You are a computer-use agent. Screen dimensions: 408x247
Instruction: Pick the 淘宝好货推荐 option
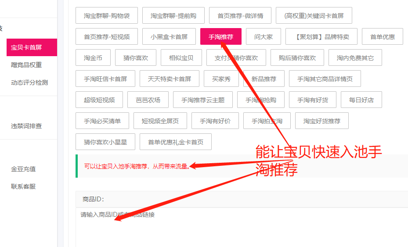[322, 121]
